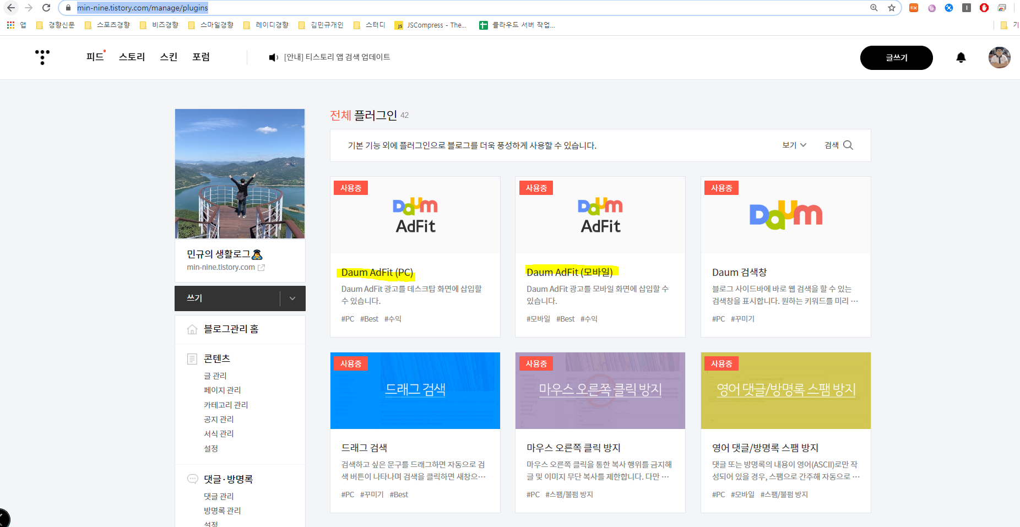This screenshot has width=1020, height=527.
Task: Click the orange extension icon in the toolbar
Action: tap(914, 8)
